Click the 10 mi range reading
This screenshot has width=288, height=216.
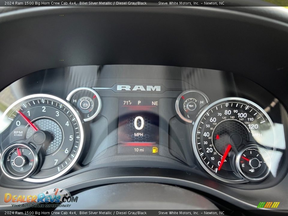pos(139,150)
